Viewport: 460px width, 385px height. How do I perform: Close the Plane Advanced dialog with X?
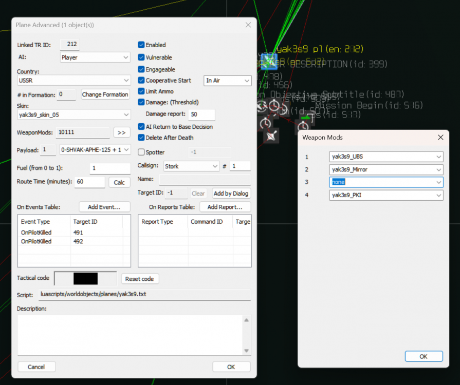[248, 25]
